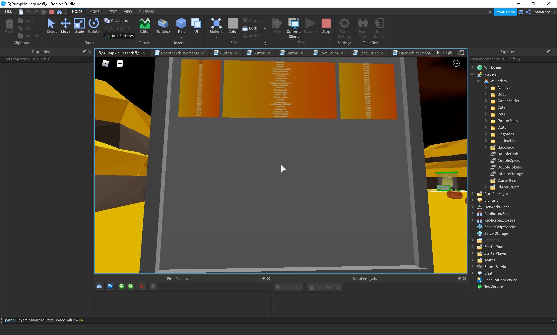The height and width of the screenshot is (335, 557).
Task: Open the Toolbox panel
Action: pyautogui.click(x=163, y=26)
